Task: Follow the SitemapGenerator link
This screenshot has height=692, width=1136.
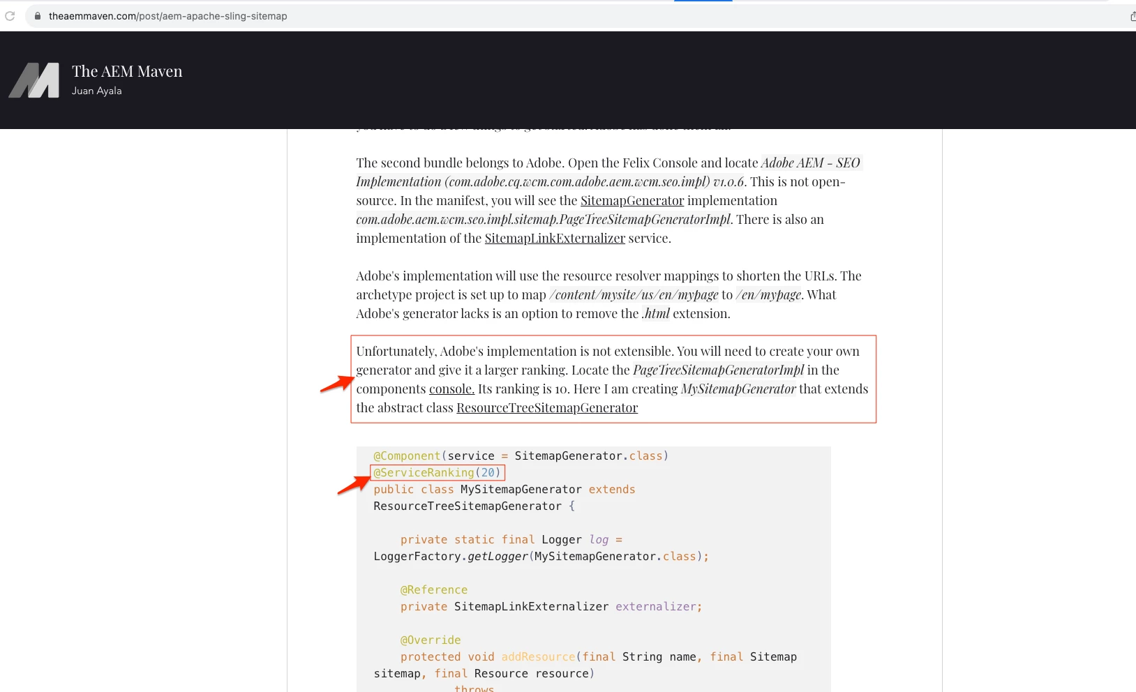Action: point(632,201)
